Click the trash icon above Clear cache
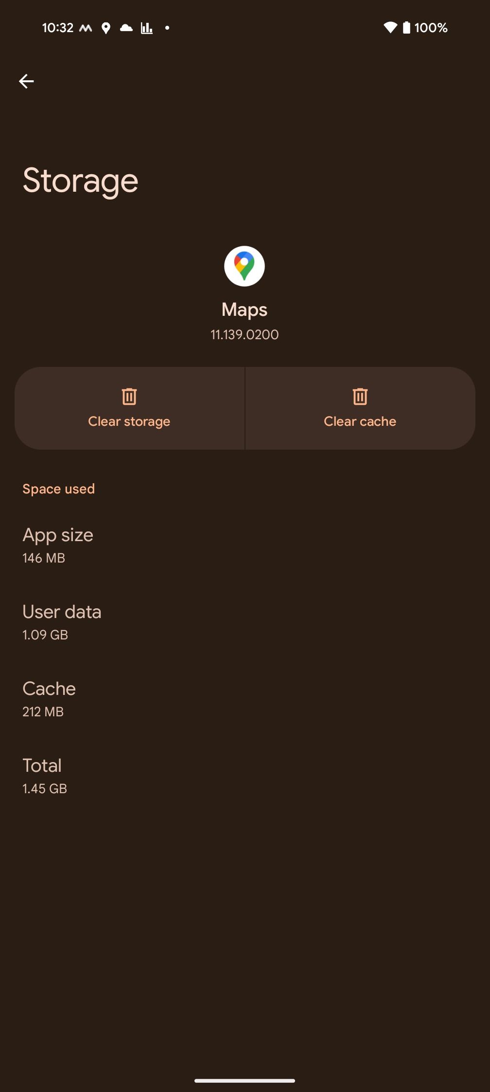The image size is (490, 1092). pyautogui.click(x=359, y=396)
